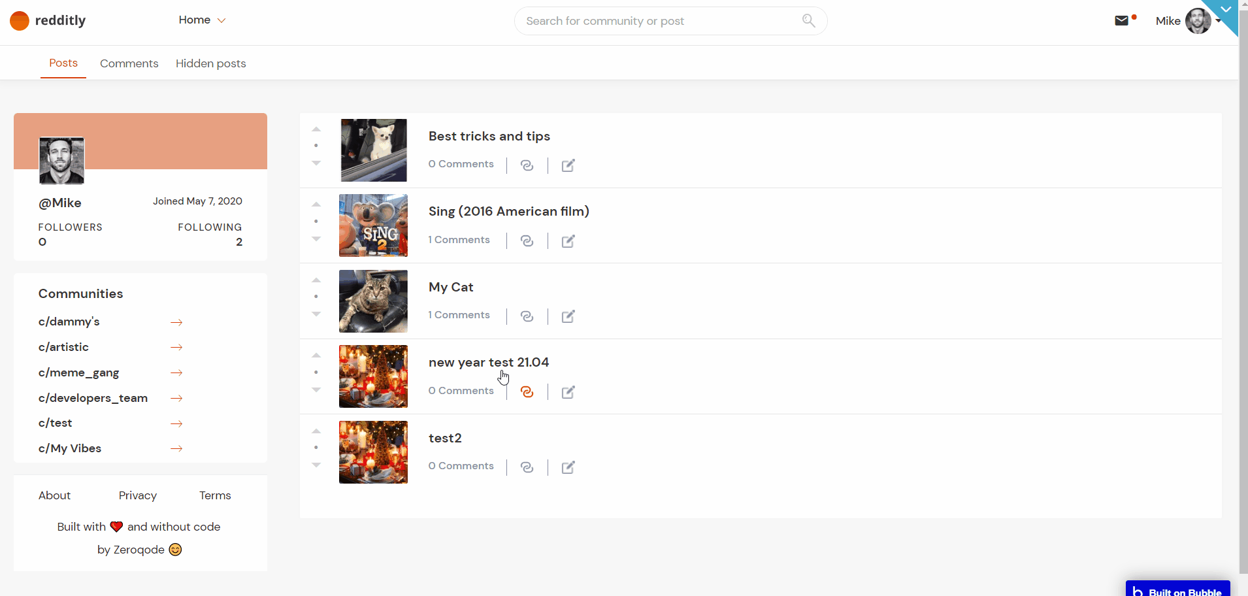Viewport: 1248px width, 596px height.
Task: Expand the blue corner chevron ribbon
Action: 1226,10
